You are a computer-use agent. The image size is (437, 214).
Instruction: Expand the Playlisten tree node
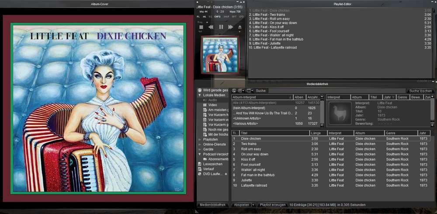click(200, 139)
